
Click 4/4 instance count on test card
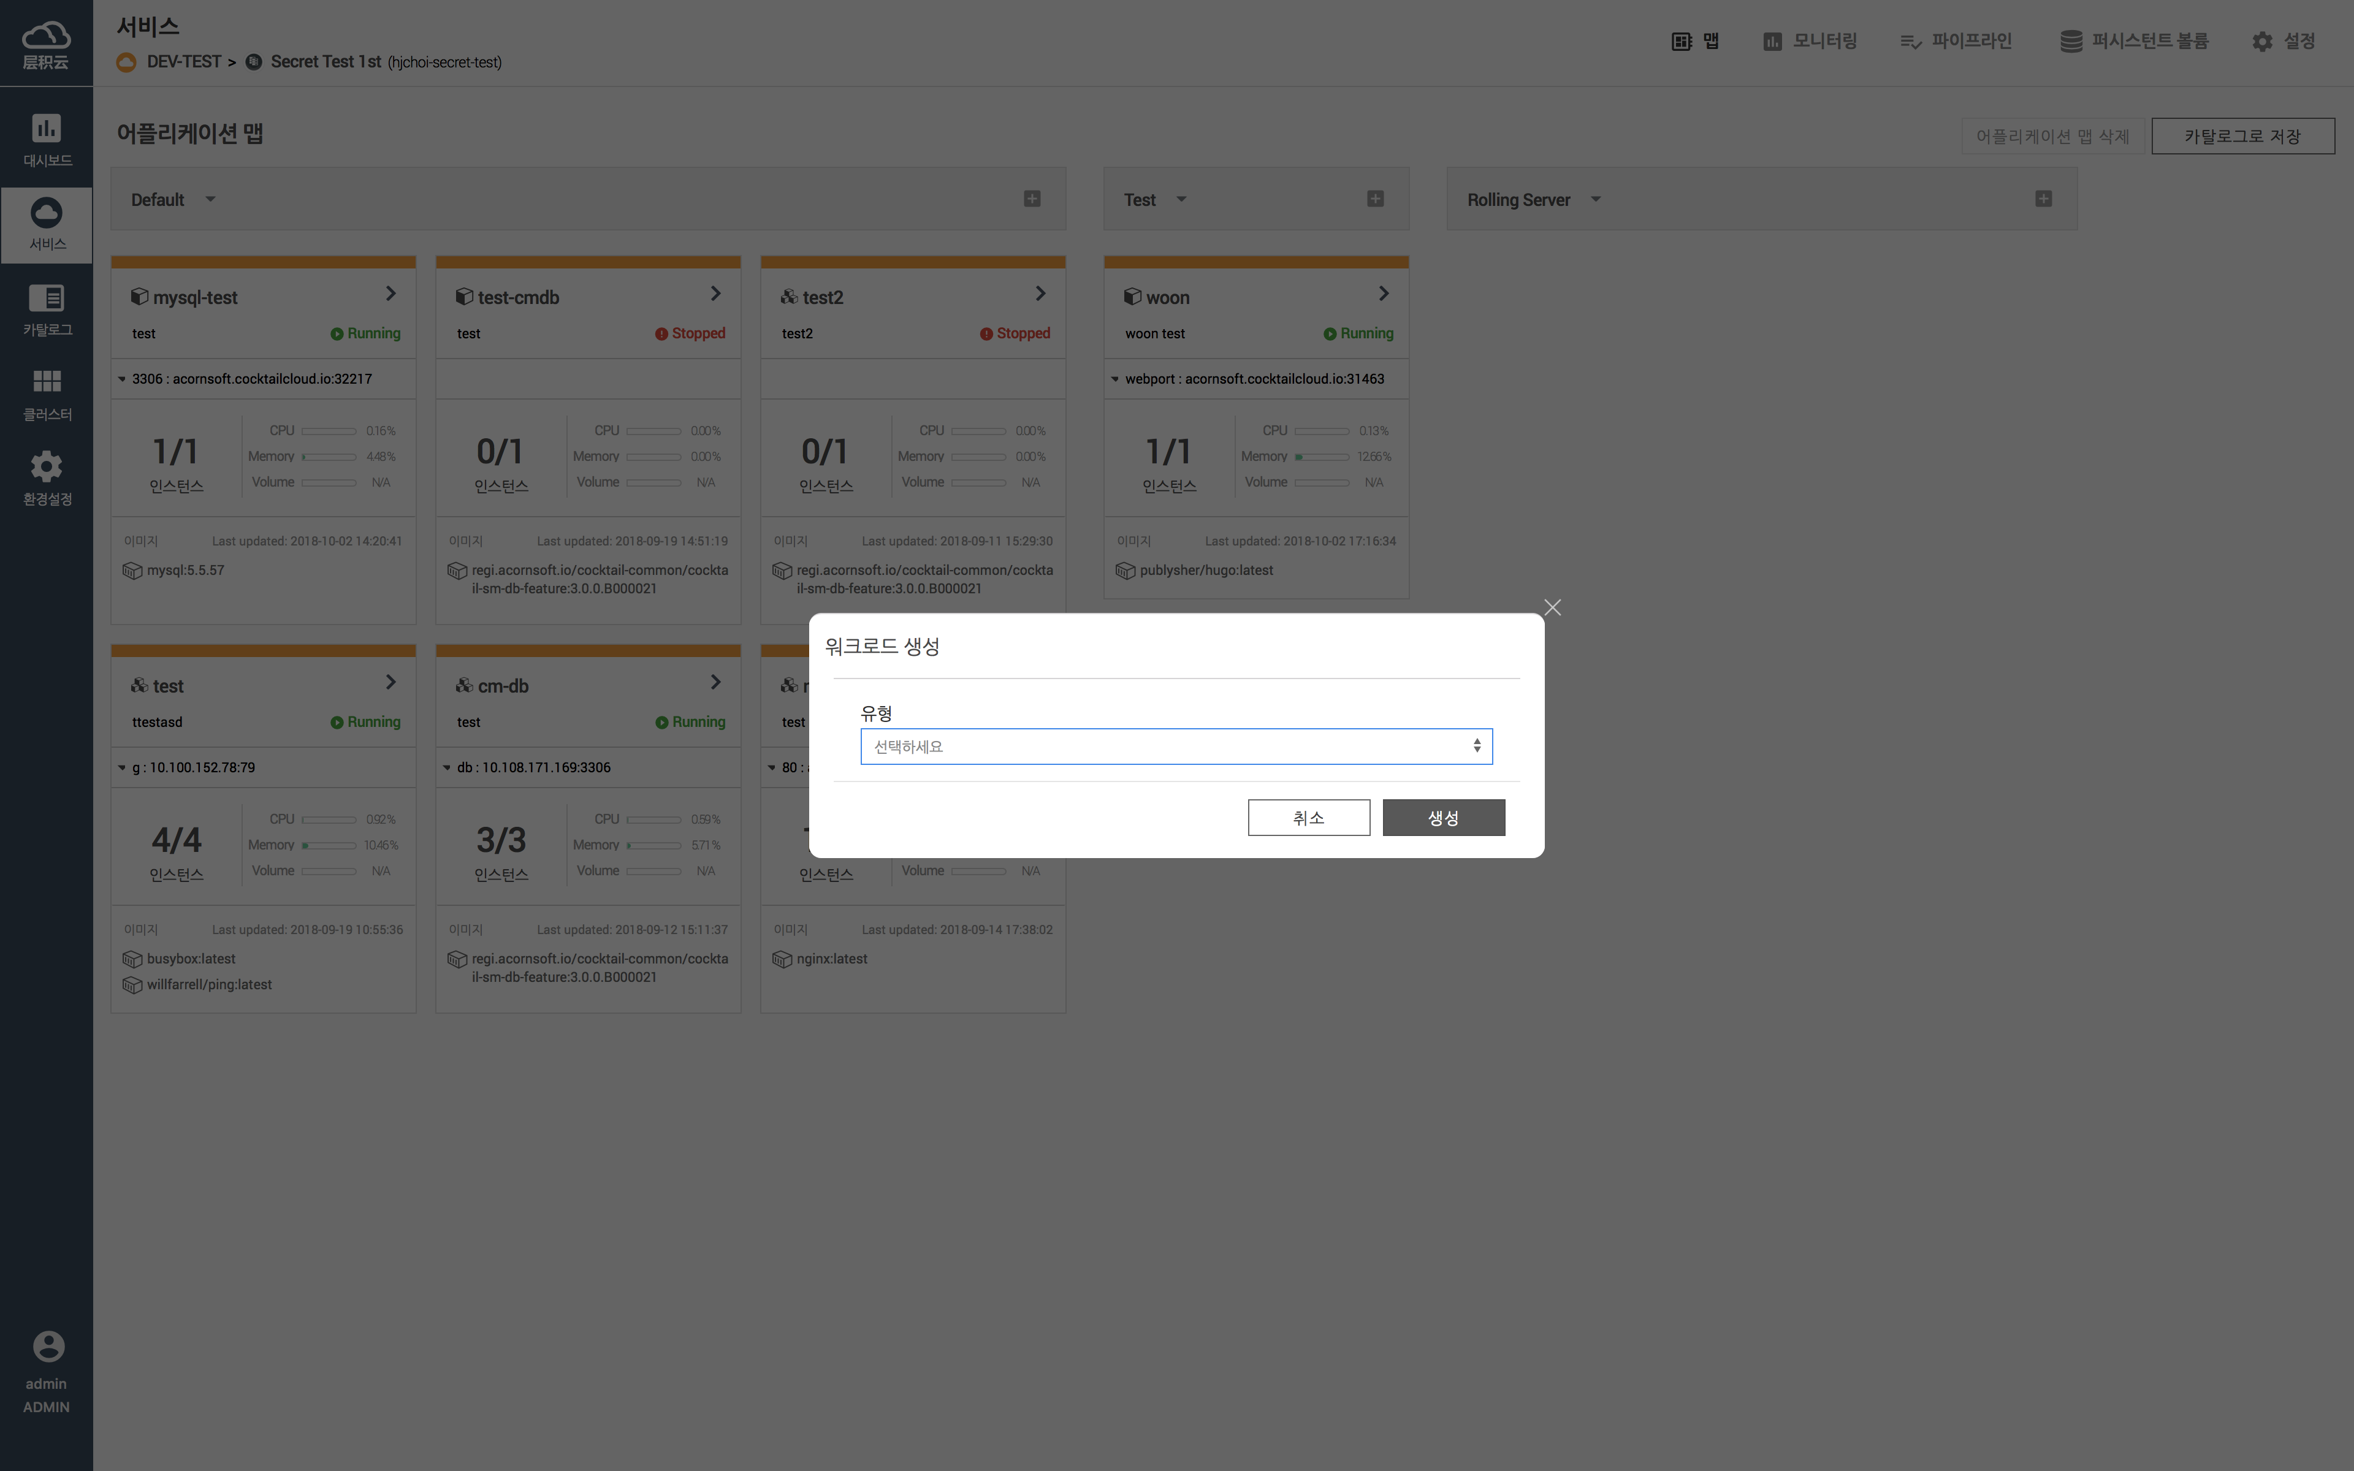[176, 840]
